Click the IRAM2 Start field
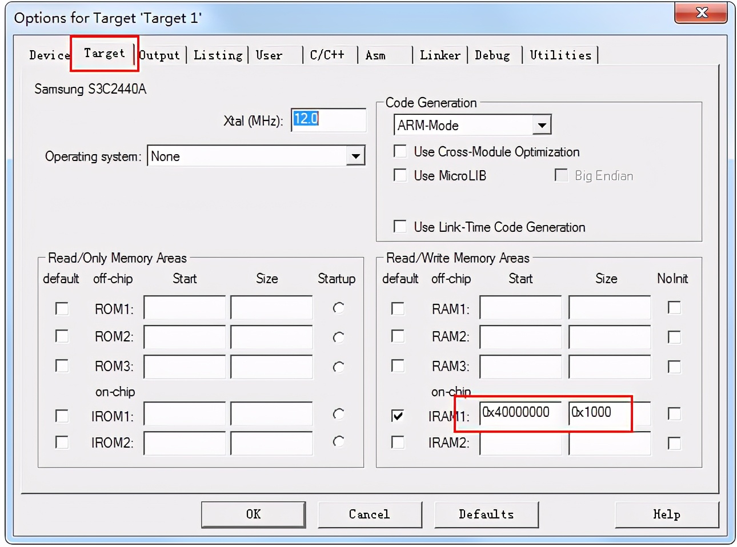 click(520, 444)
